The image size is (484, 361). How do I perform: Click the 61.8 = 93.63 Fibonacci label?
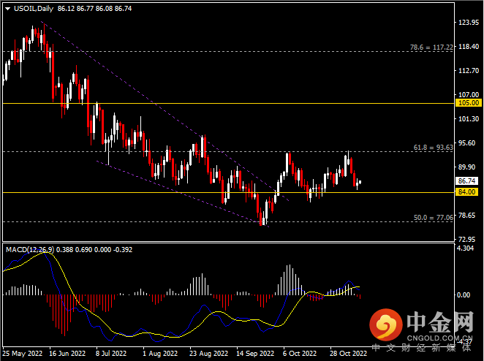click(434, 148)
